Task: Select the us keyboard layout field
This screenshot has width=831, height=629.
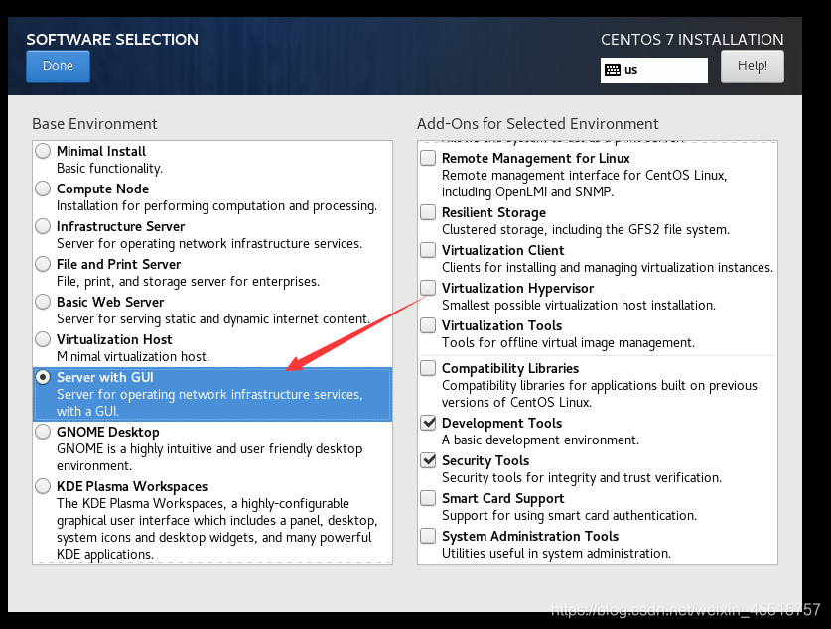Action: point(654,70)
